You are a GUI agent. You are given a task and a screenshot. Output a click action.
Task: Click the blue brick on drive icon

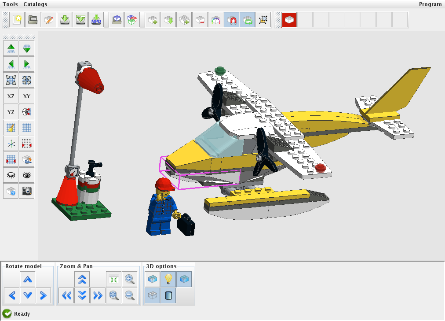(117, 20)
